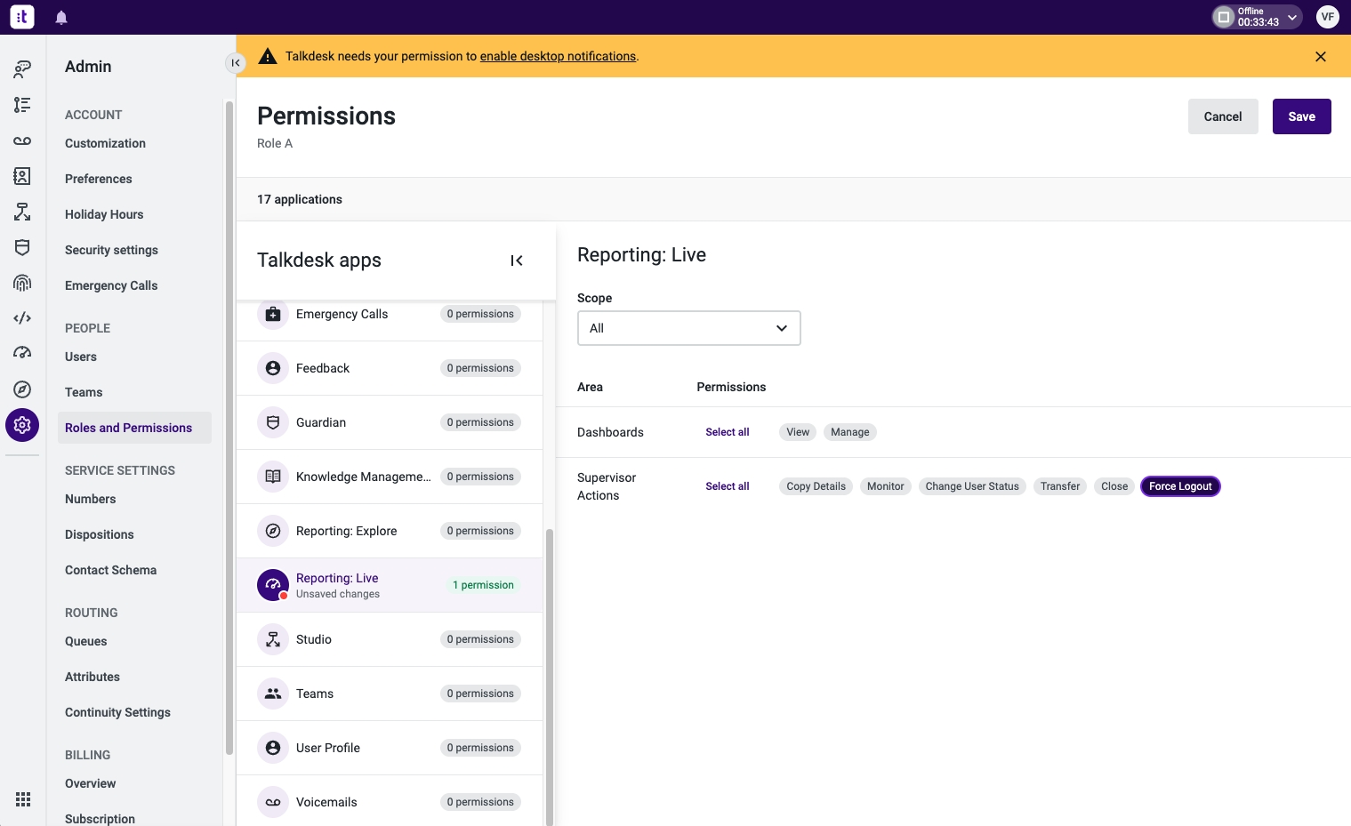This screenshot has width=1351, height=826.
Task: Click the Teams app people icon
Action: click(x=273, y=694)
